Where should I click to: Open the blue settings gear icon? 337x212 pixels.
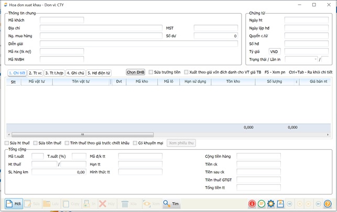(x=271, y=204)
